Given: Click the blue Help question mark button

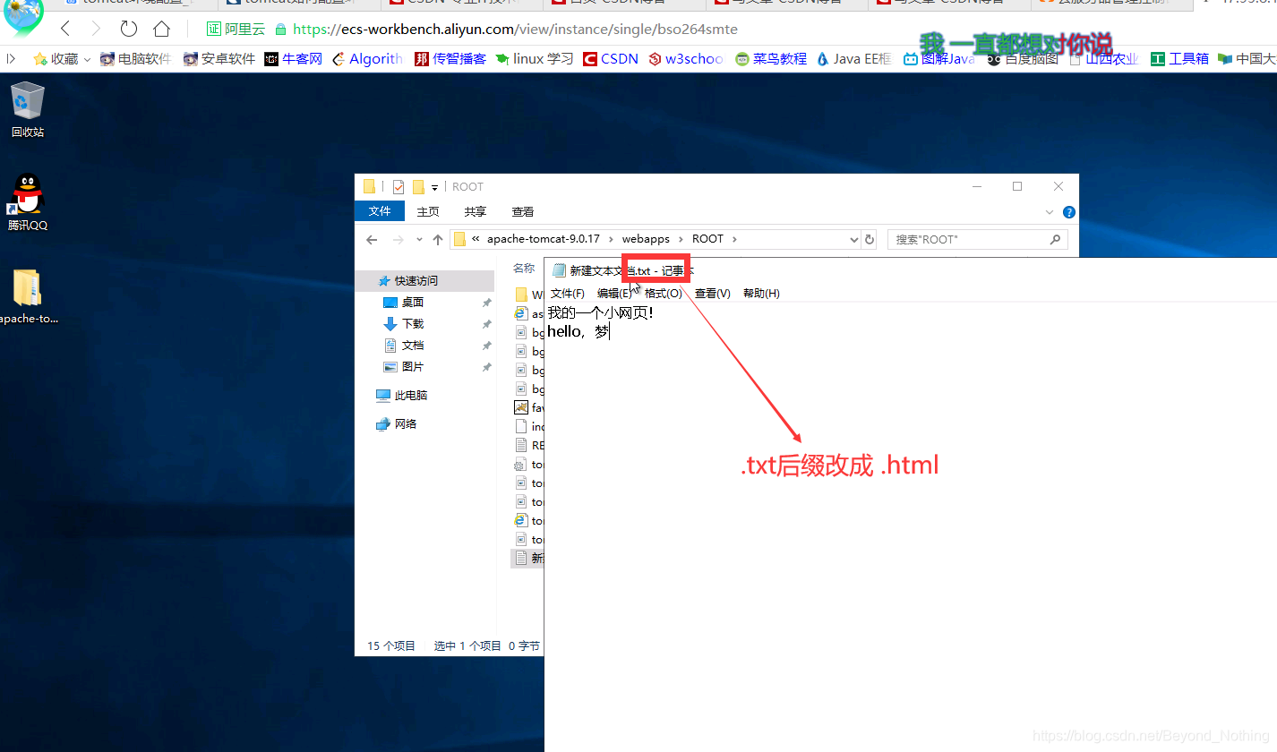Looking at the screenshot, I should coord(1068,212).
